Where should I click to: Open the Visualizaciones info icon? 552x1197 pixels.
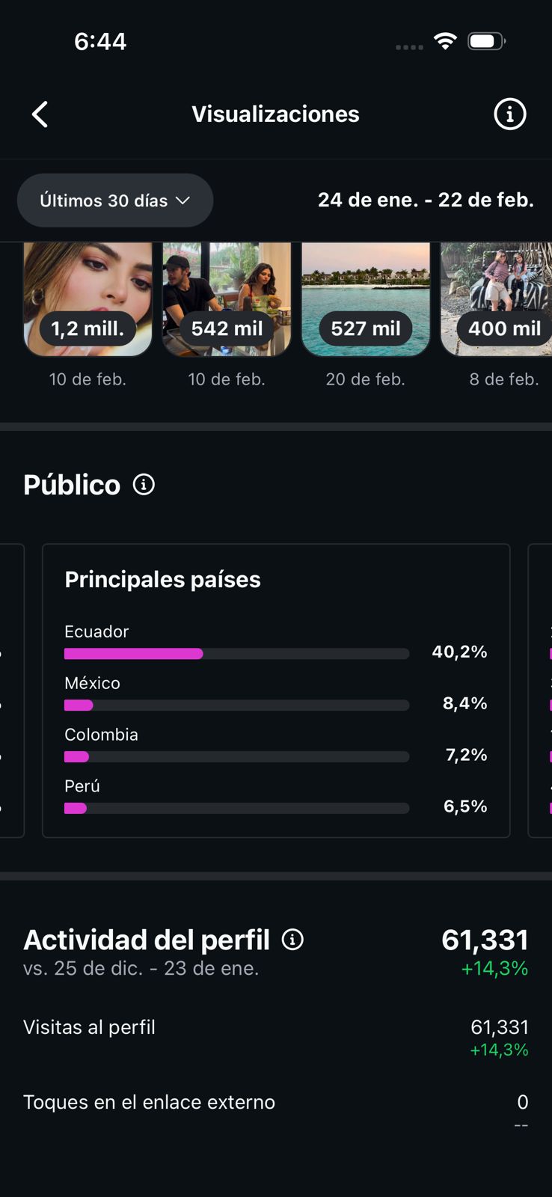pos(510,114)
